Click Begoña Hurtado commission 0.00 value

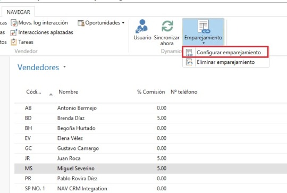pyautogui.click(x=162, y=128)
